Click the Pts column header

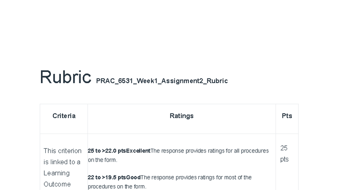click(287, 116)
